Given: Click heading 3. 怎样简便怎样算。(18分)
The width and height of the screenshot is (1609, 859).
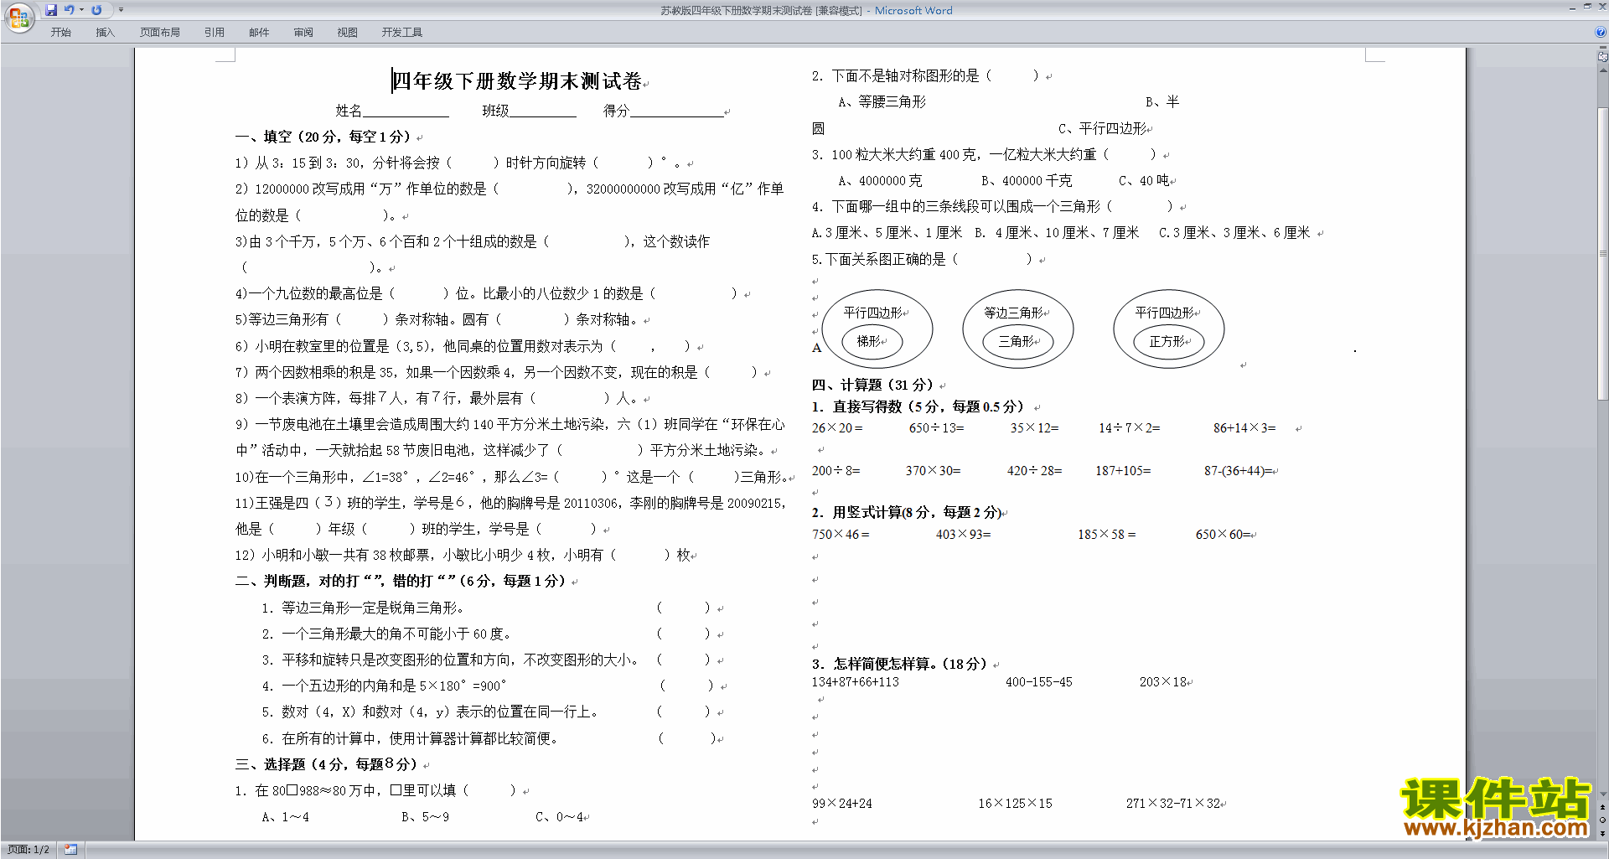Looking at the screenshot, I should pyautogui.click(x=898, y=664).
